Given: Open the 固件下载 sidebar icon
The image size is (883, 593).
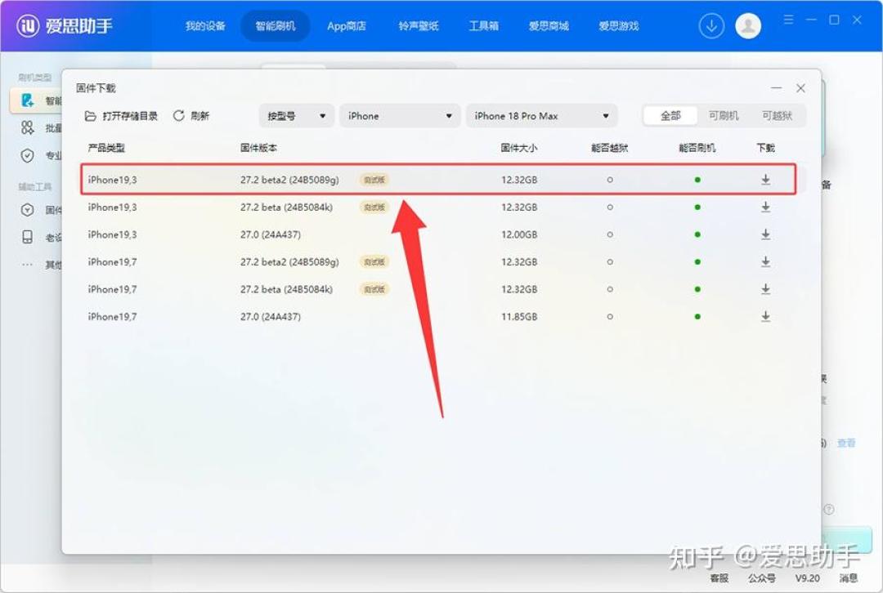Looking at the screenshot, I should [x=27, y=210].
